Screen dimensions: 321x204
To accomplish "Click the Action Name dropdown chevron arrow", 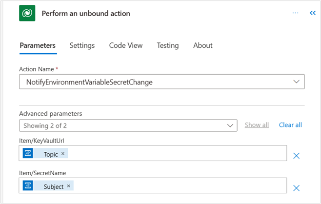I will [x=296, y=82].
